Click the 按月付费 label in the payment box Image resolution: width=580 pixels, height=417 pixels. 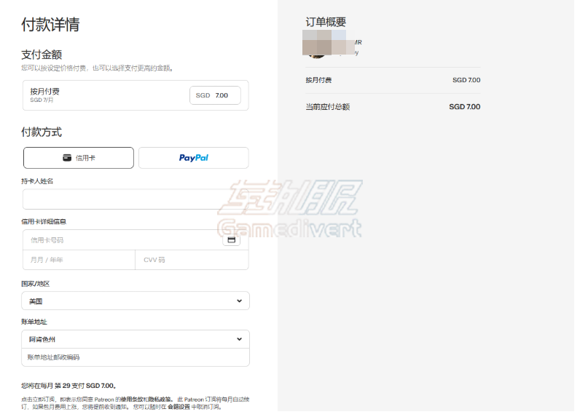point(44,91)
